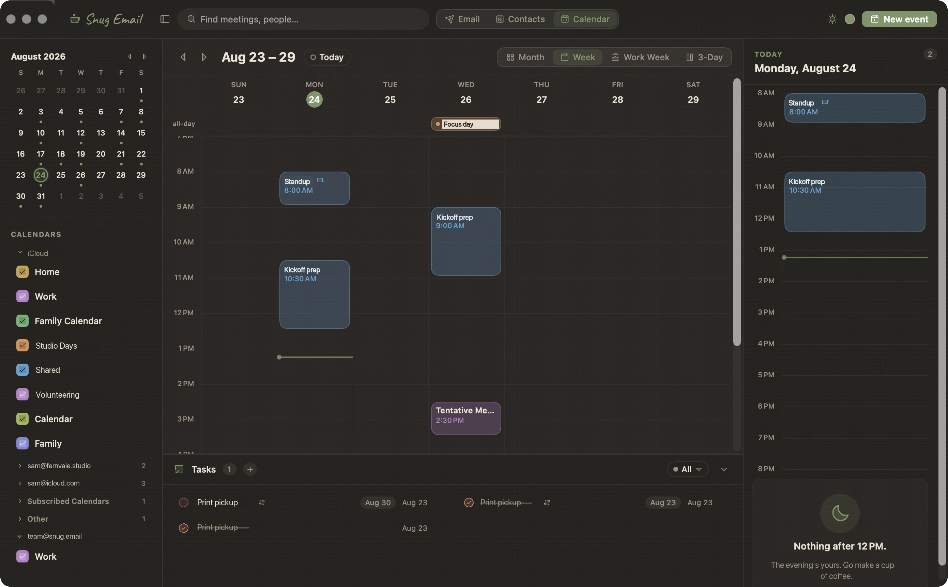Viewport: 948px width, 587px height.
Task: Switch to 3-Day view
Action: [x=704, y=57]
